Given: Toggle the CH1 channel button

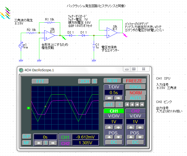Looking at the screenshot, I should tap(114, 111).
